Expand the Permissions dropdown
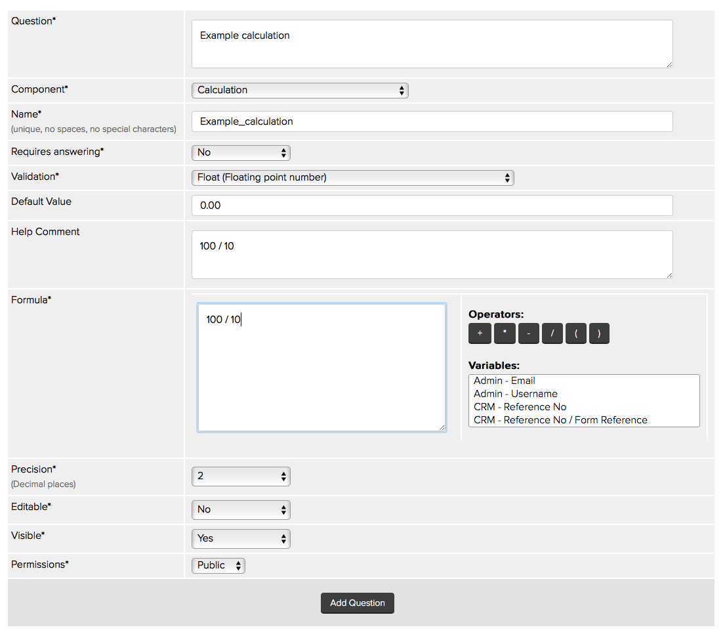725x638 pixels. click(x=218, y=566)
